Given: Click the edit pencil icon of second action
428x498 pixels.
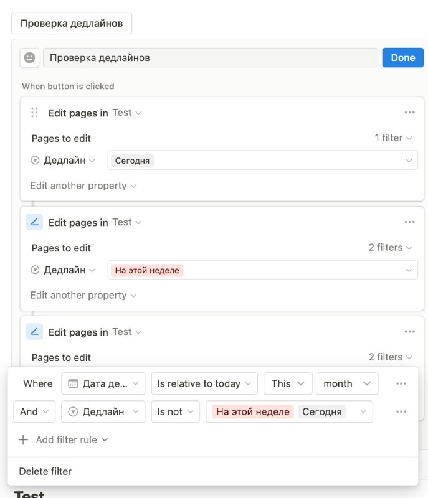Looking at the screenshot, I should 34,222.
